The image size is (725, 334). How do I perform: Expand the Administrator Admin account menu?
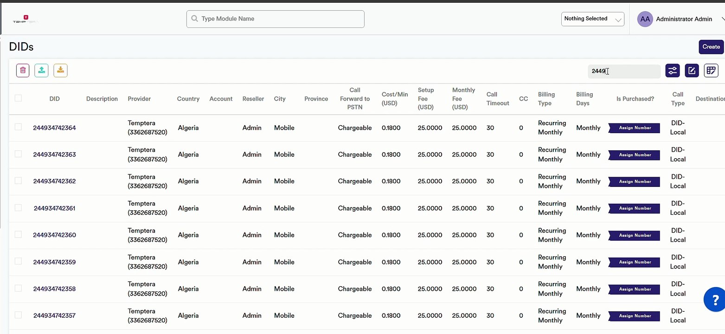pos(723,19)
